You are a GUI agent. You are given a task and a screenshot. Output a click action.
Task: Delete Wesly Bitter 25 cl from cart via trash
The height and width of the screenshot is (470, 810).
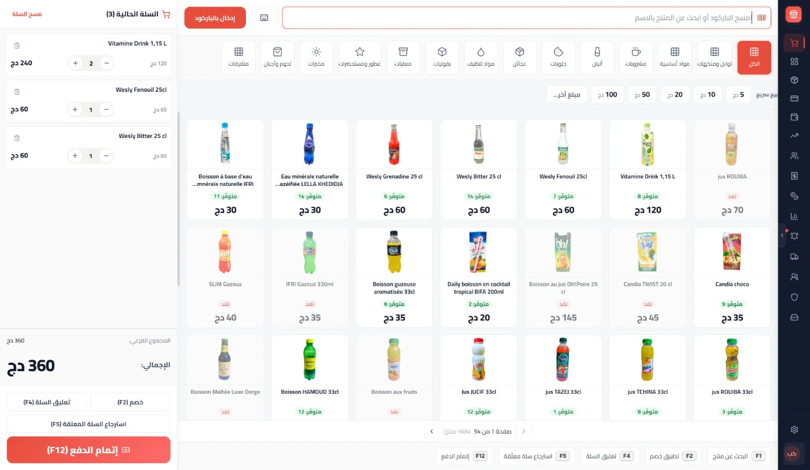[17, 137]
